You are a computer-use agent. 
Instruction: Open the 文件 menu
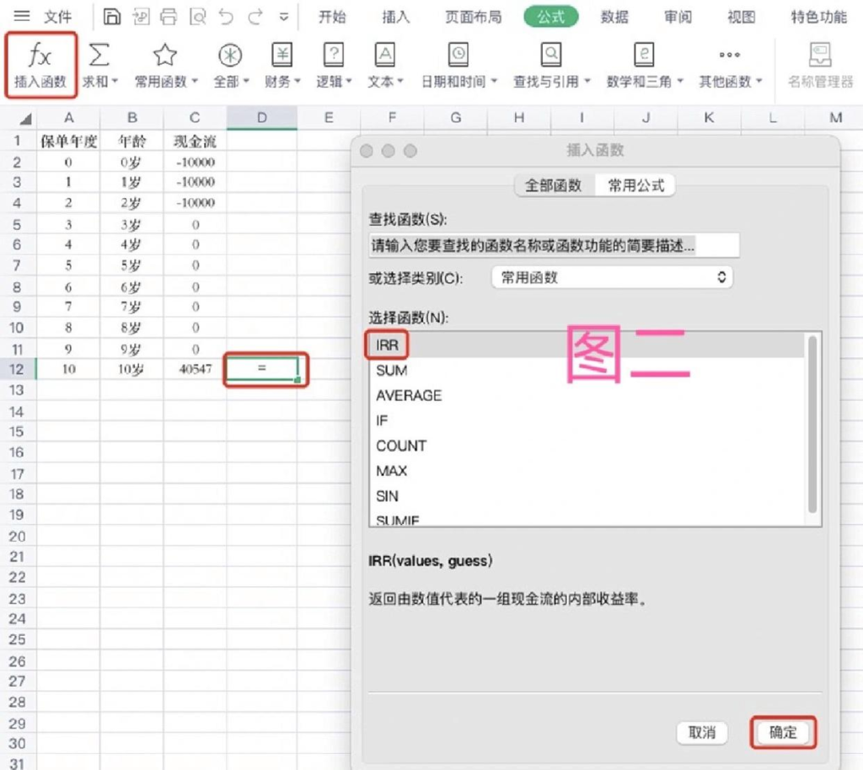[x=57, y=17]
